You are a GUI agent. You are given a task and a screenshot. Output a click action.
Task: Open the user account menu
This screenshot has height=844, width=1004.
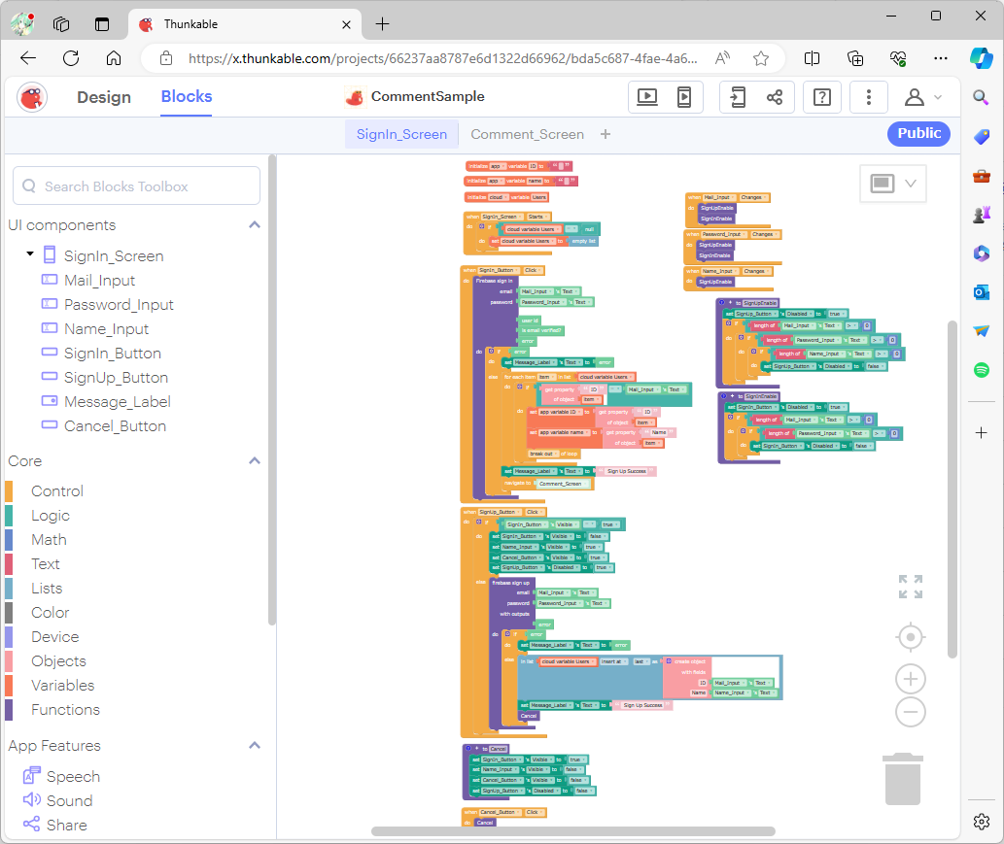coord(922,97)
